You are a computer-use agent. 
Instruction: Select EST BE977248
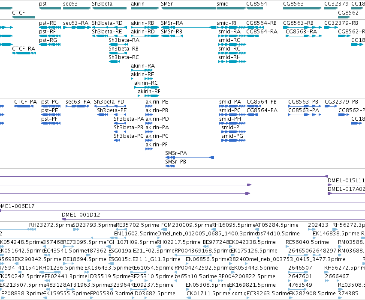pos(216,242)
